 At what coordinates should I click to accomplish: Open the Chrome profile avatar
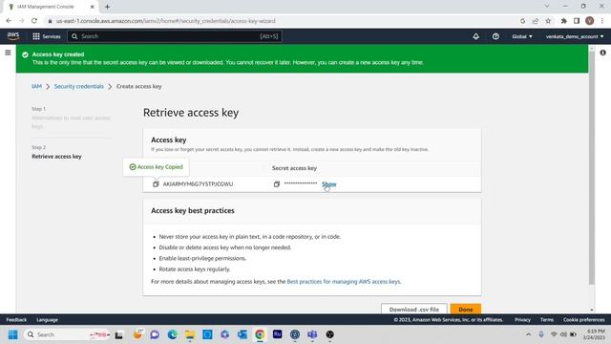point(590,21)
